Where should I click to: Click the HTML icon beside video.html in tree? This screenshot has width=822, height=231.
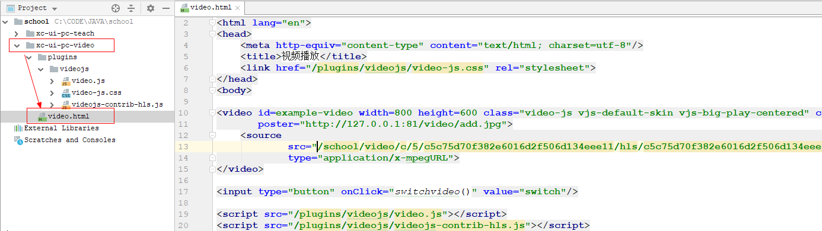(x=42, y=117)
